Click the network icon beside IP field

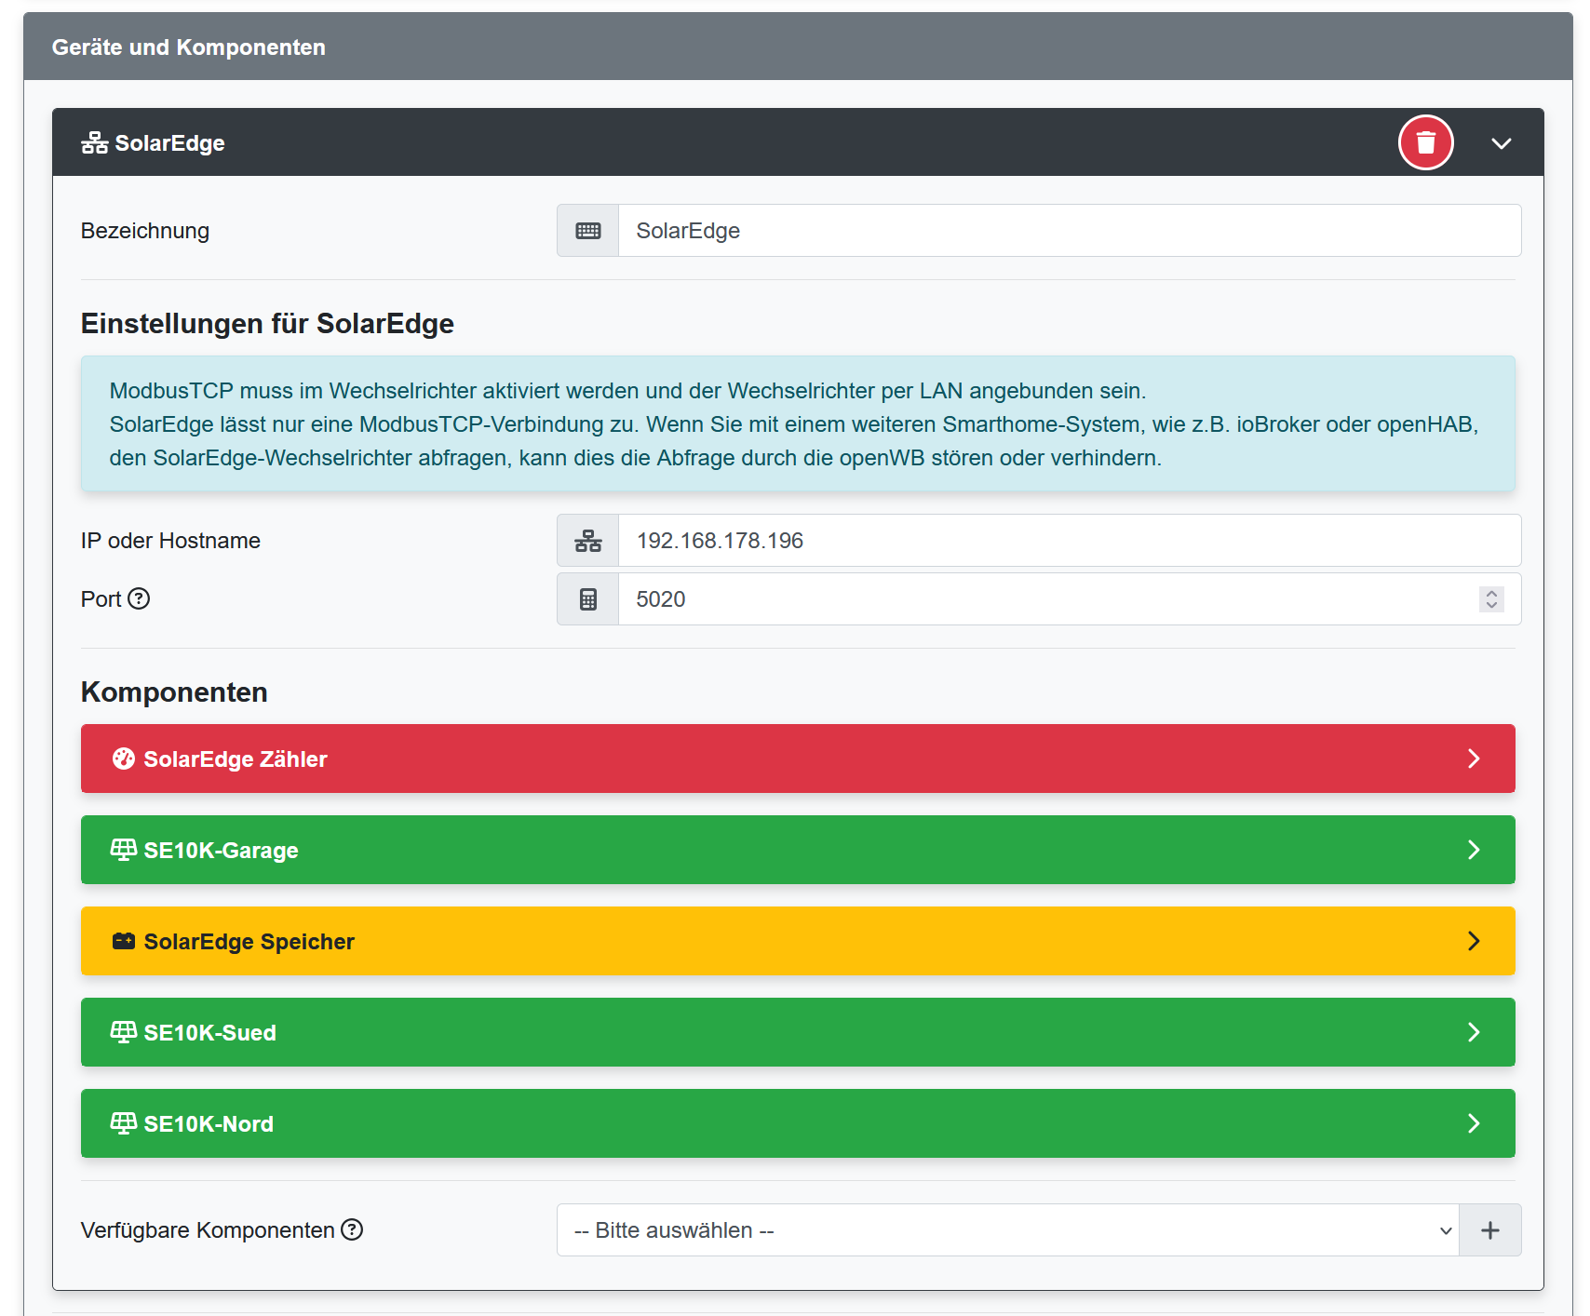click(587, 541)
